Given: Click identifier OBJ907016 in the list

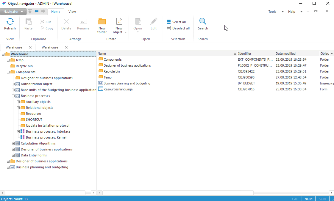Looking at the screenshot, I should 246,89.
